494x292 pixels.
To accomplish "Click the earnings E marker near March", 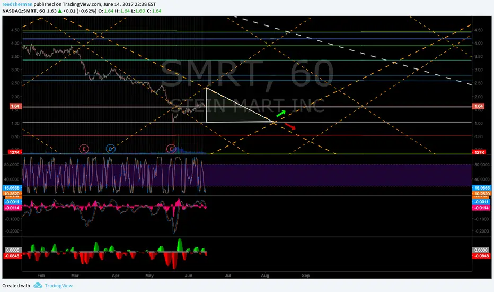I will point(84,149).
